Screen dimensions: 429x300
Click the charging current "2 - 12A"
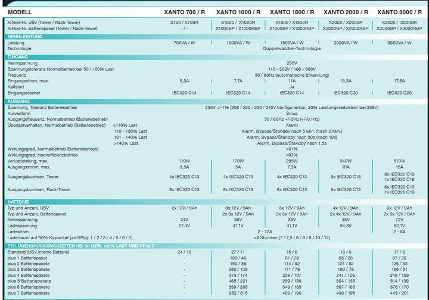tap(265, 232)
